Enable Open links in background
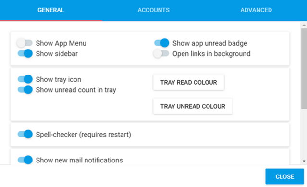Screen dimensions: 307x187 coord(161,53)
